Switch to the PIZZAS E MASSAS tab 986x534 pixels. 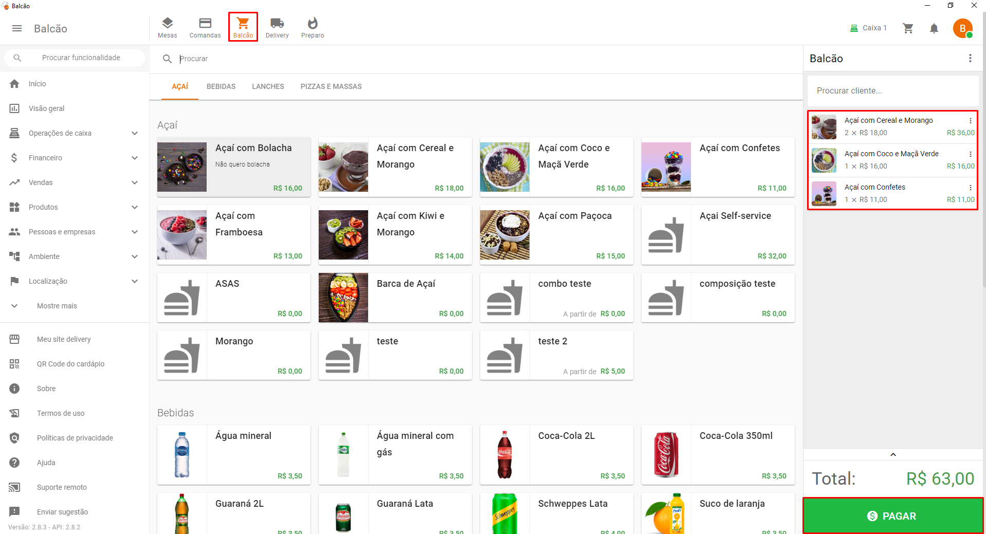click(x=331, y=86)
